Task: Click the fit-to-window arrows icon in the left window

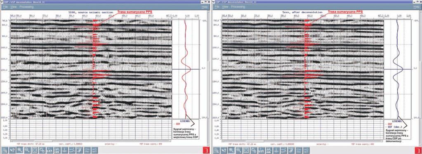Action: [35, 150]
